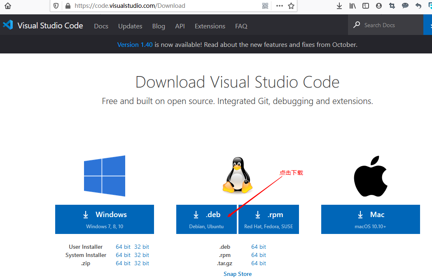The image size is (432, 280).
Task: Open the Blog menu item
Action: point(159,26)
